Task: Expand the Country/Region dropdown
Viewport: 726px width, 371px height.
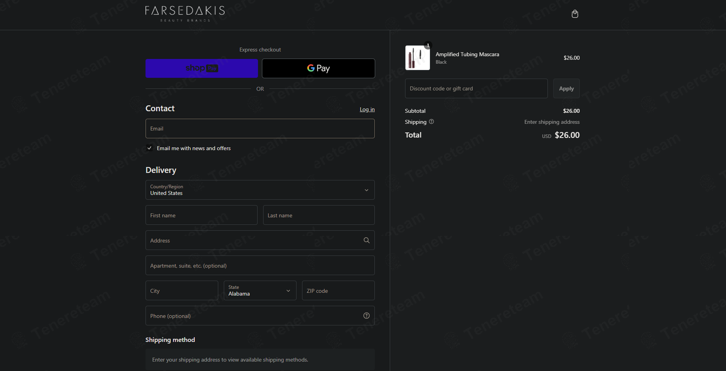Action: pos(260,190)
